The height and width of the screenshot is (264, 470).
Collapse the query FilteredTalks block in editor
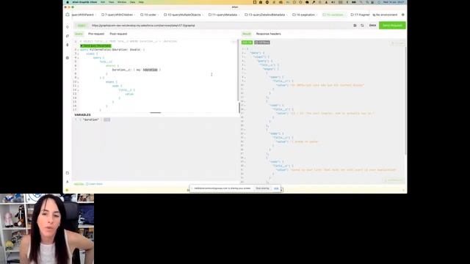point(79,50)
